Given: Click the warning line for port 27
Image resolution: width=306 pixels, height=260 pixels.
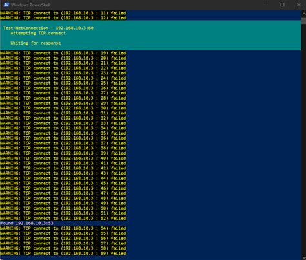Looking at the screenshot, I should click(x=63, y=93).
